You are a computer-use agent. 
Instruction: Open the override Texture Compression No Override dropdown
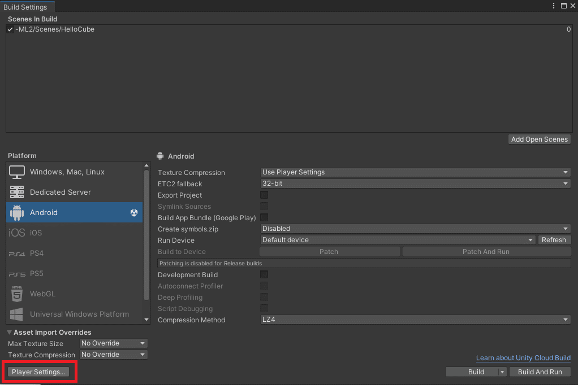114,355
